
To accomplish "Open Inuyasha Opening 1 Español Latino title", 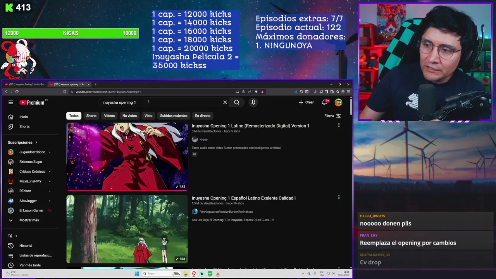I will click(244, 198).
